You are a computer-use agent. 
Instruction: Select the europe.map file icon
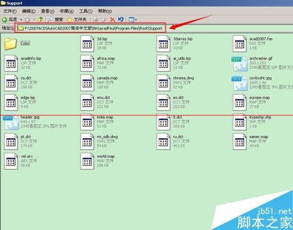pyautogui.click(x=240, y=102)
